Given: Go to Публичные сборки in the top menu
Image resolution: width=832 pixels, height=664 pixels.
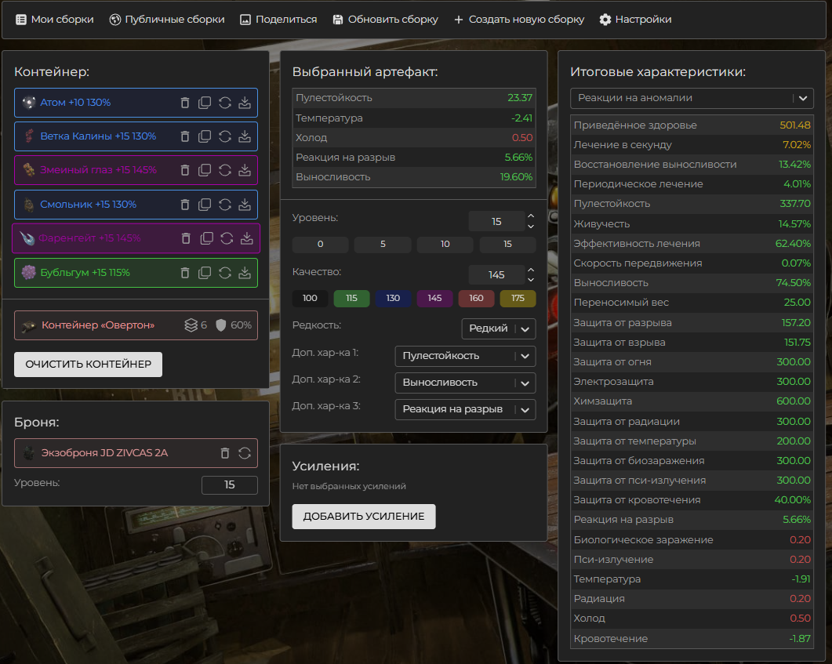Looking at the screenshot, I should pyautogui.click(x=166, y=19).
